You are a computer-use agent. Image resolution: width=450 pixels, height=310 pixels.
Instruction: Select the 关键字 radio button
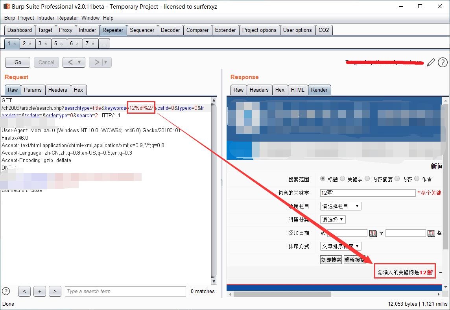[343, 179]
